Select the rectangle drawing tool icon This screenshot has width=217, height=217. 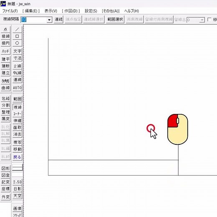tap(17, 36)
